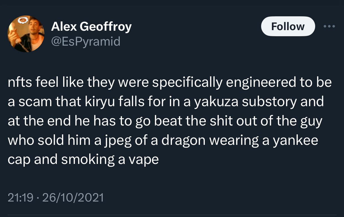Screen dimensions: 344x217
Task: Open Alex Geoffroy's profile picture
Action: point(26,34)
